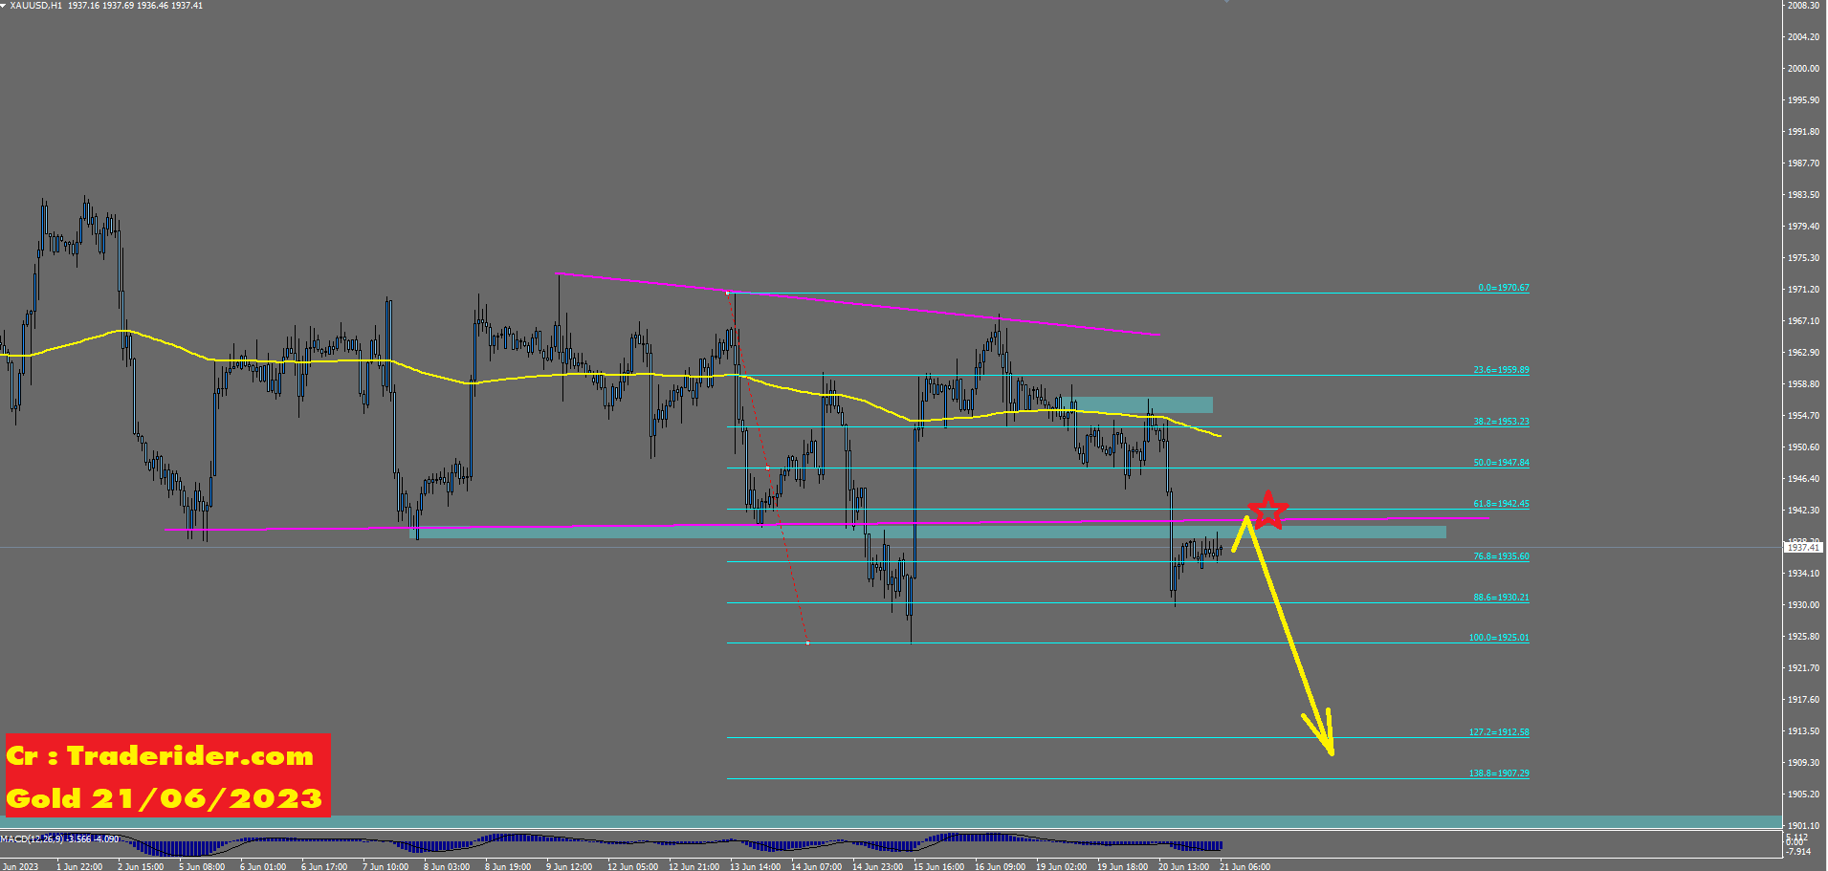Click the 61.8=1942.45 Fibonacci label
1828x871 pixels.
click(x=1500, y=504)
